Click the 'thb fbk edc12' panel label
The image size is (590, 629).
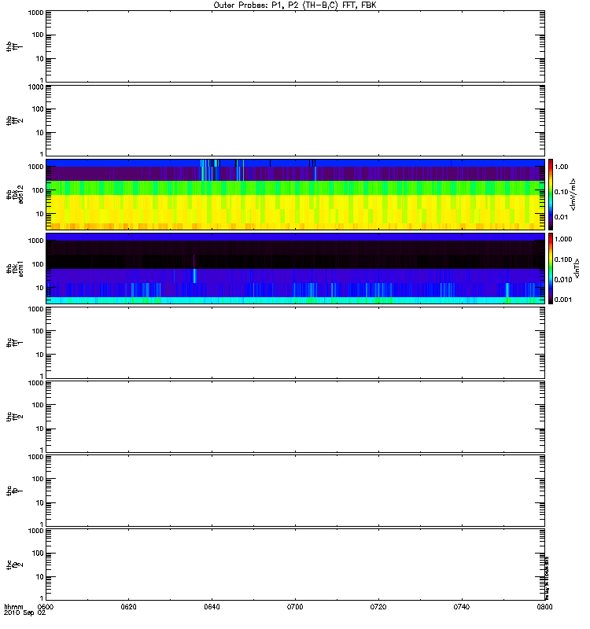pos(15,194)
